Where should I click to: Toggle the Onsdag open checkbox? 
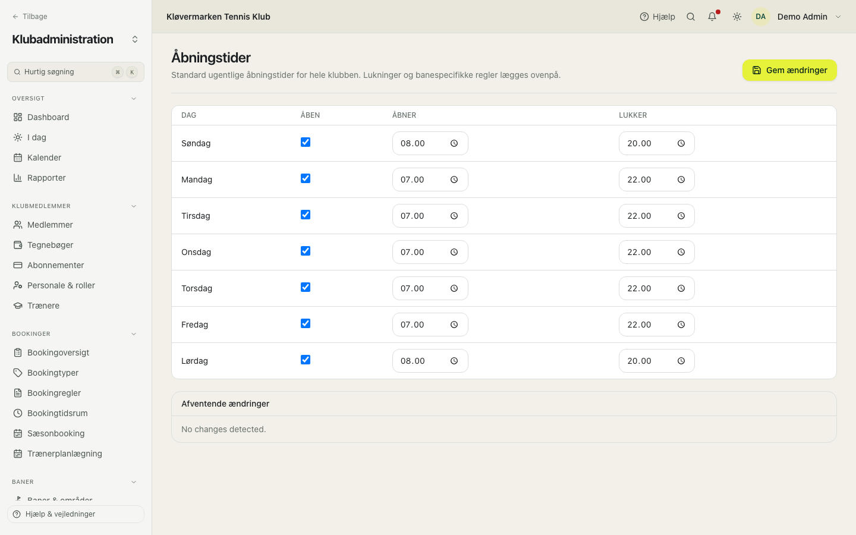click(306, 251)
